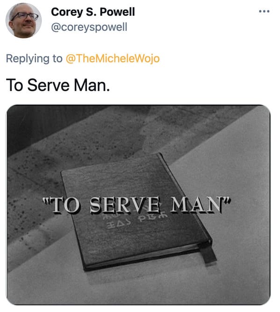Viewport: 280px width, 312px height.
Task: Visit the @coreyspowell handle
Action: (89, 27)
